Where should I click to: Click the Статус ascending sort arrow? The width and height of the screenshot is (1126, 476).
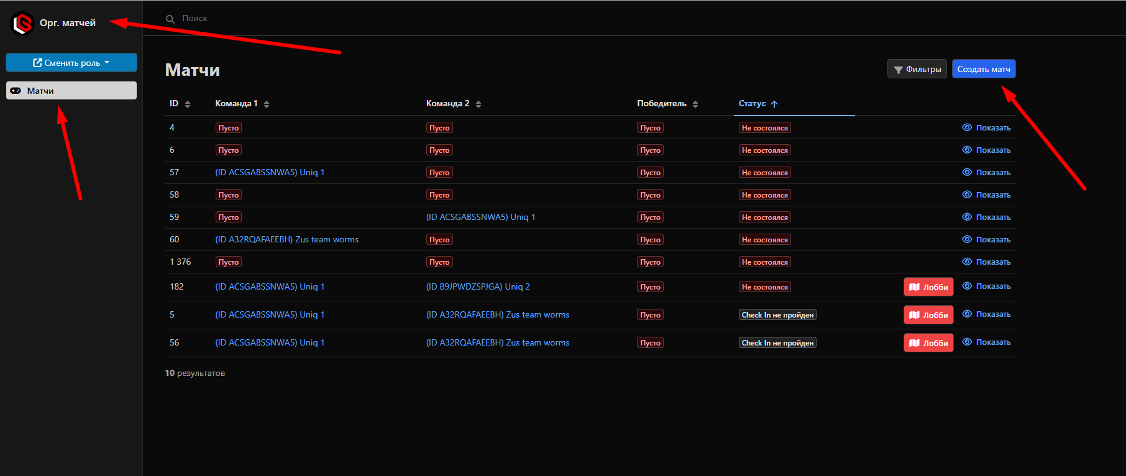click(x=774, y=104)
